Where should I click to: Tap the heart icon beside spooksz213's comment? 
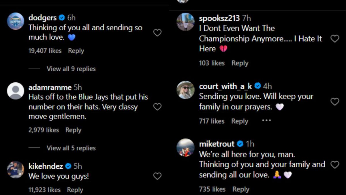[335, 38]
